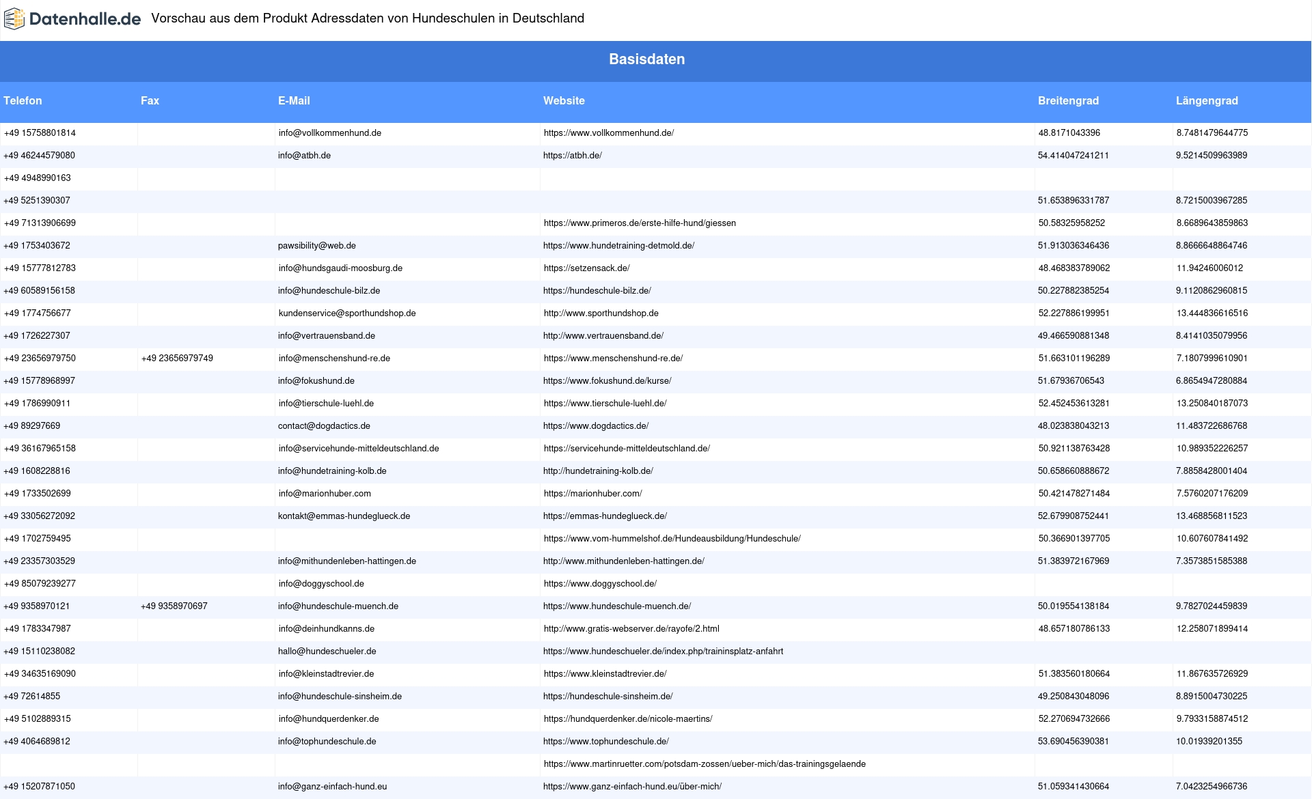Click the Fax column header

coord(150,101)
